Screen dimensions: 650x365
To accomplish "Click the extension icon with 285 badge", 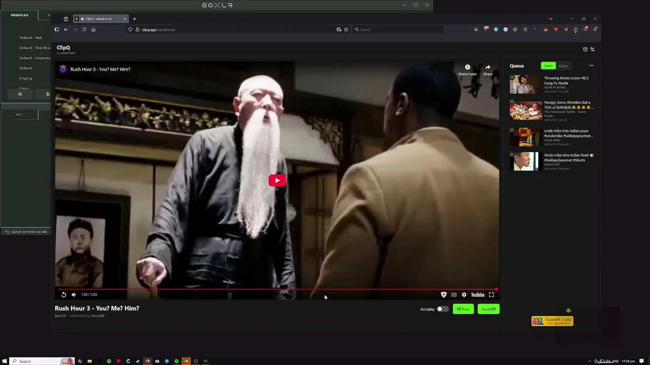I will coord(486,29).
